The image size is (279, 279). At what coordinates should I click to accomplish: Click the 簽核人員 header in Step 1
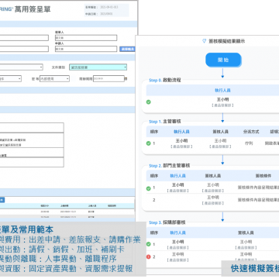point(220,132)
